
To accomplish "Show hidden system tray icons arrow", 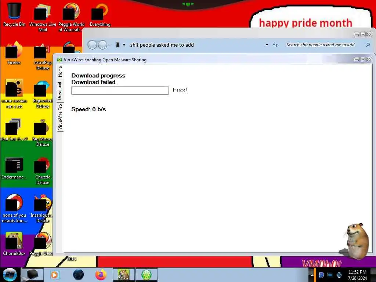I will coord(312,275).
